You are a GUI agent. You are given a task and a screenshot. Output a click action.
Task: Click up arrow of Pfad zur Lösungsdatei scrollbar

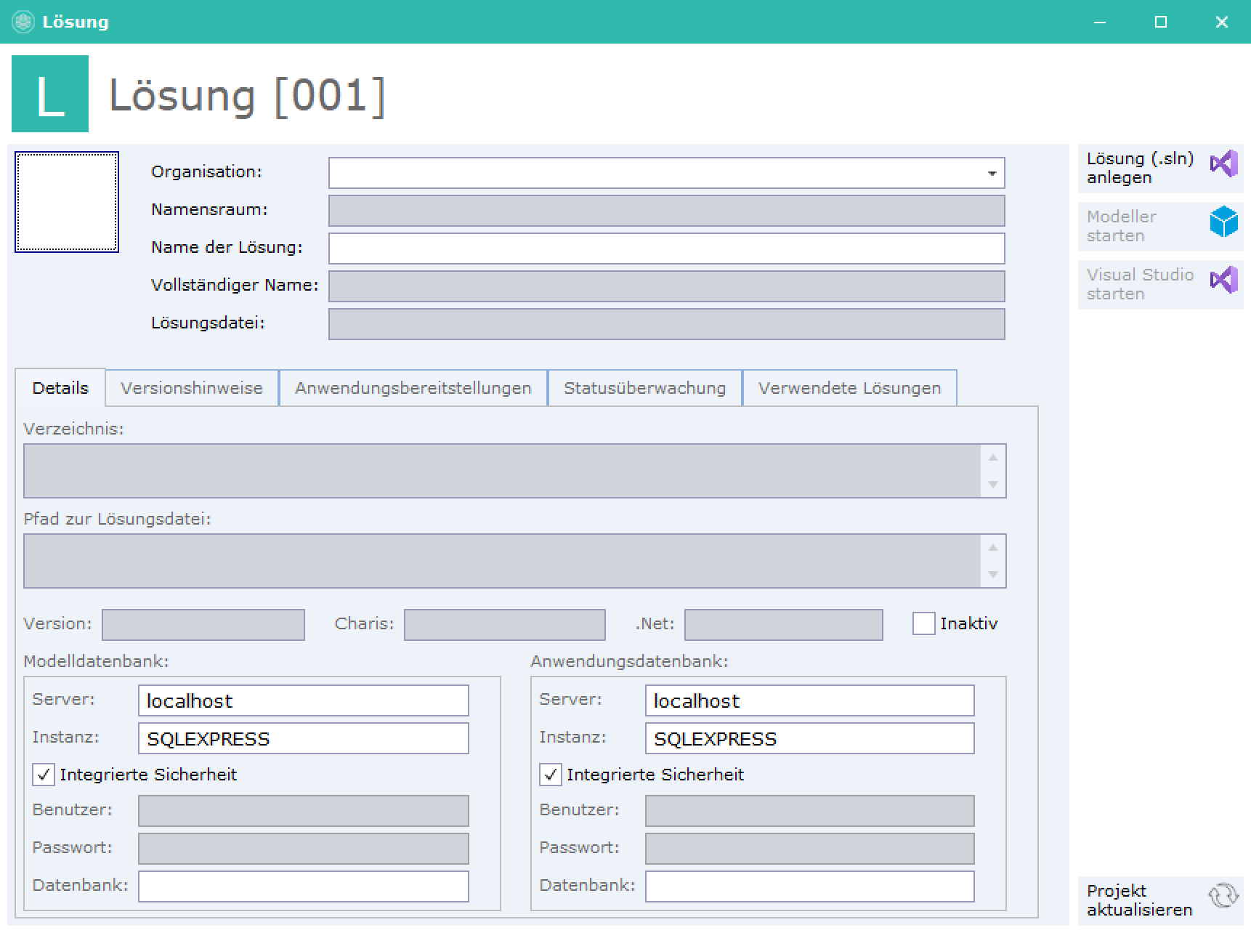tap(993, 548)
